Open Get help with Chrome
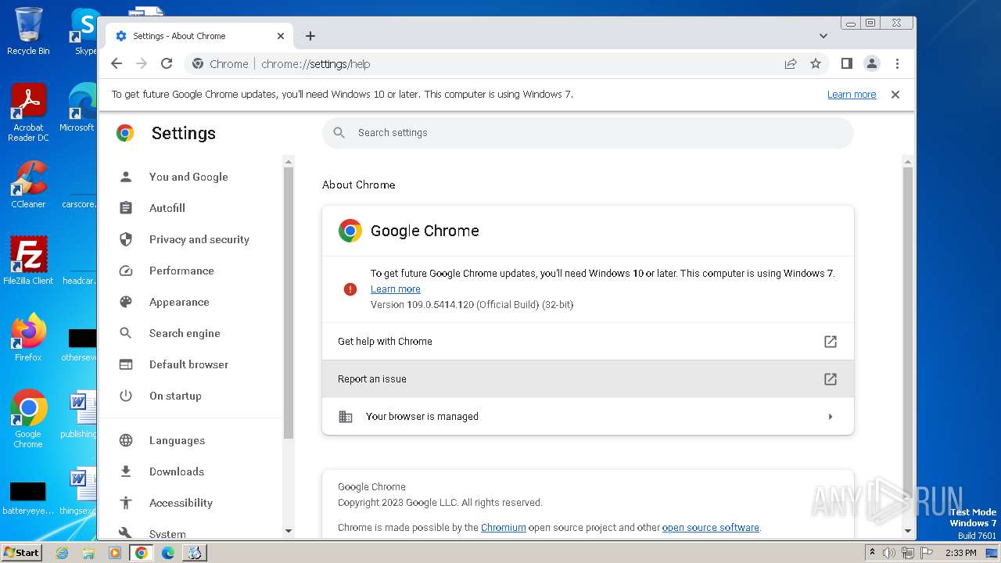Image resolution: width=1001 pixels, height=563 pixels. (x=588, y=342)
